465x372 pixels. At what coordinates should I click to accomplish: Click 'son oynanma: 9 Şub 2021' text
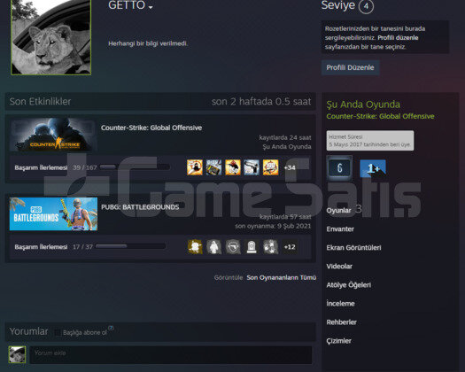(273, 226)
